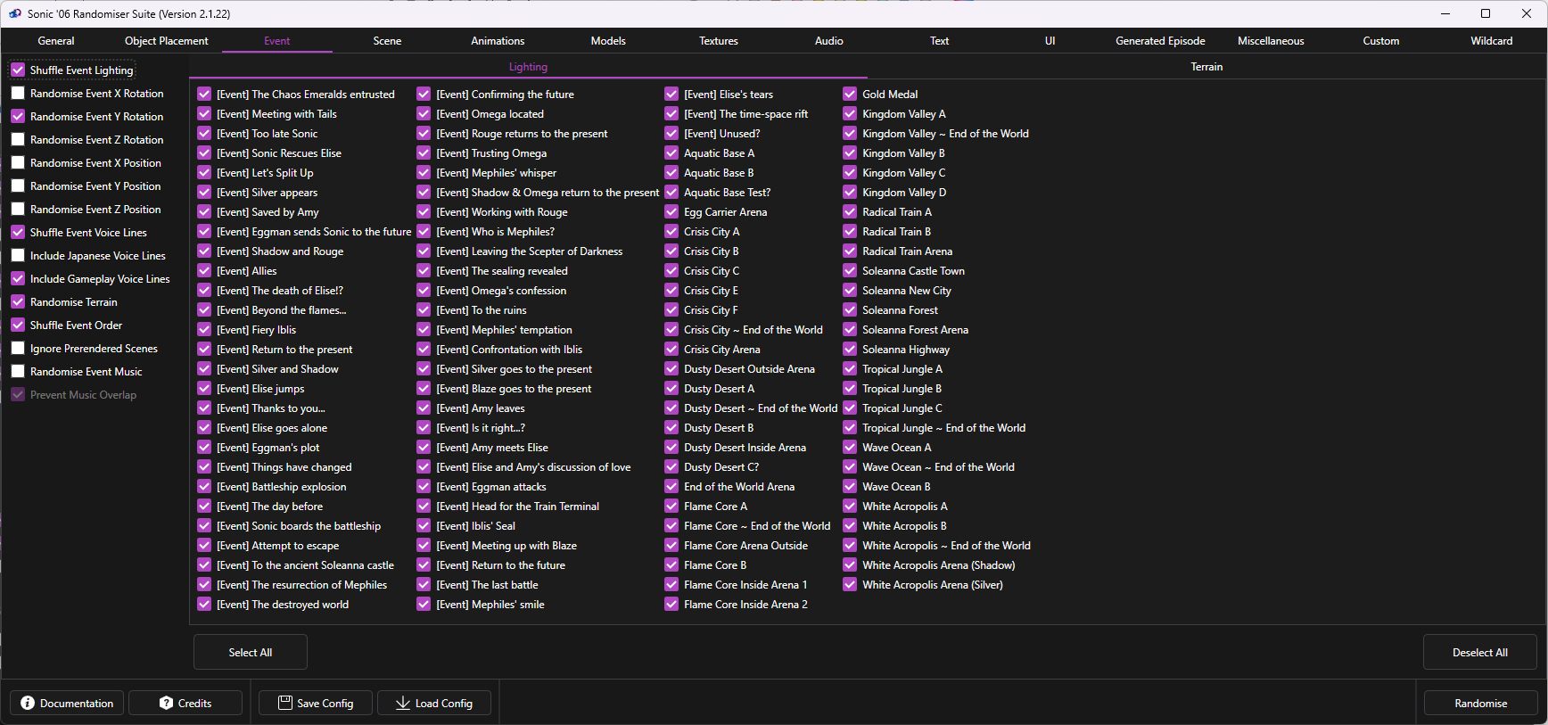Open the Audio tab

[829, 41]
